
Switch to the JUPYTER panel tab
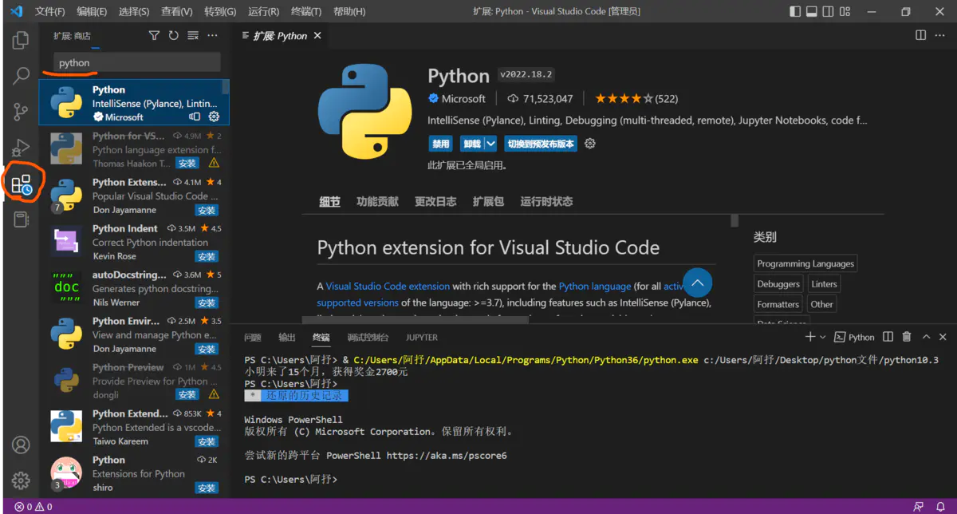click(421, 338)
